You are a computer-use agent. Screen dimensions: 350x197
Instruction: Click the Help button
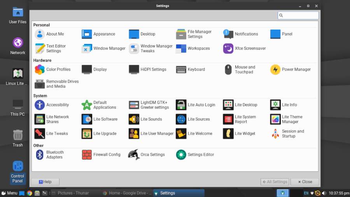pos(45,182)
